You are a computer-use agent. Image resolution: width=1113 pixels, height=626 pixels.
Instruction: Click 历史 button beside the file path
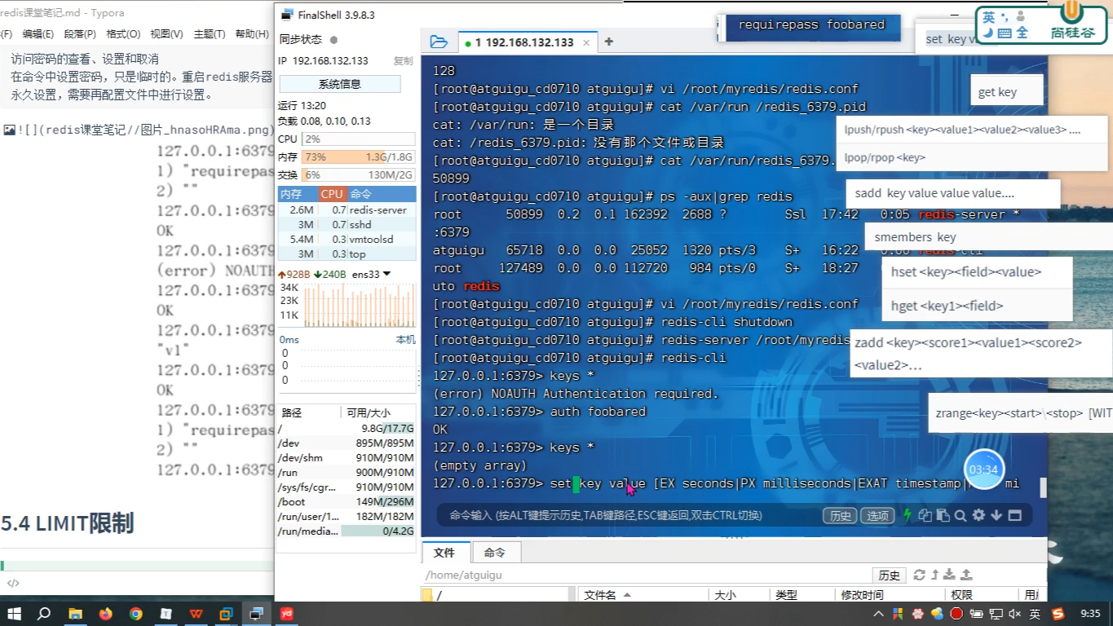(x=889, y=575)
